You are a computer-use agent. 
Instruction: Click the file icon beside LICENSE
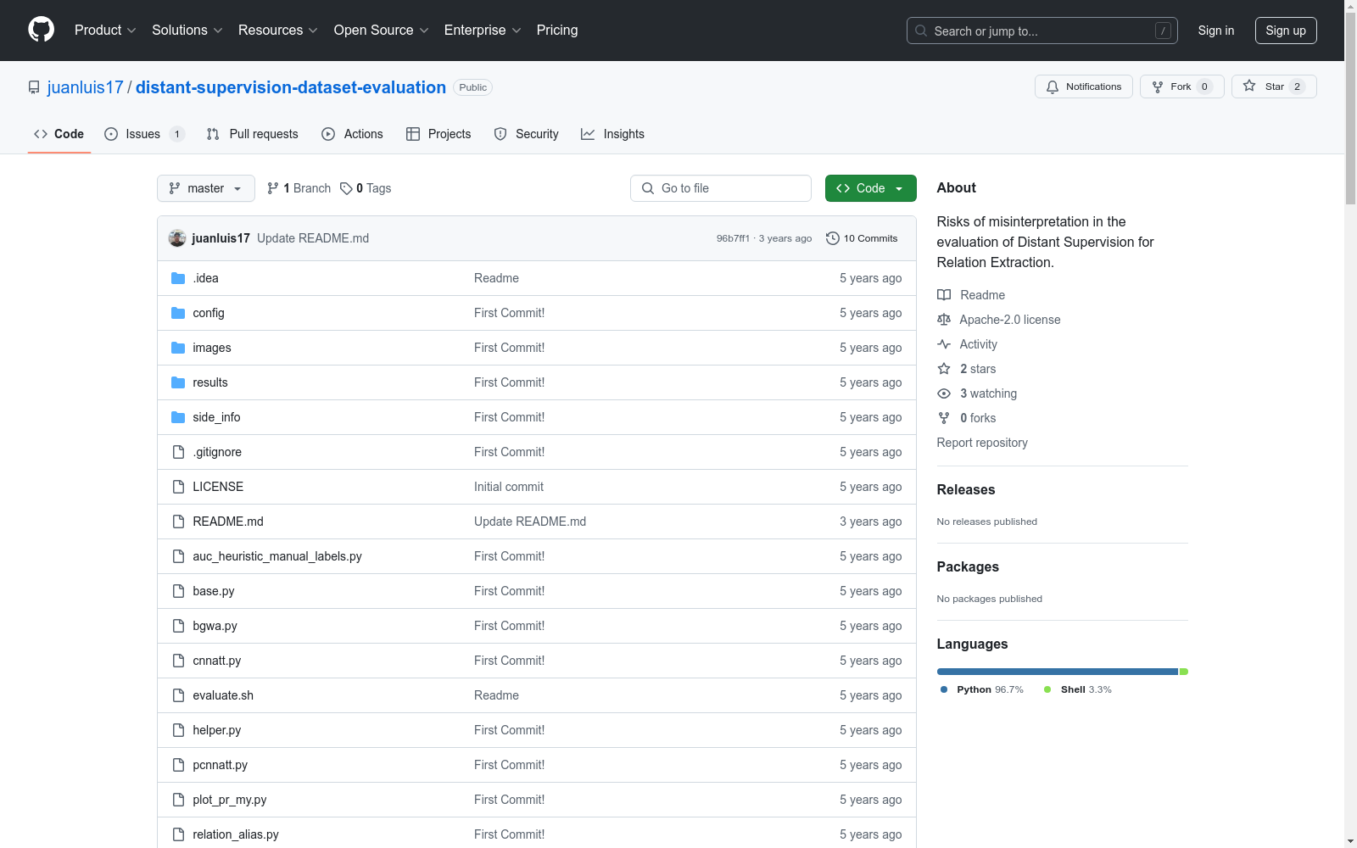[x=178, y=487]
